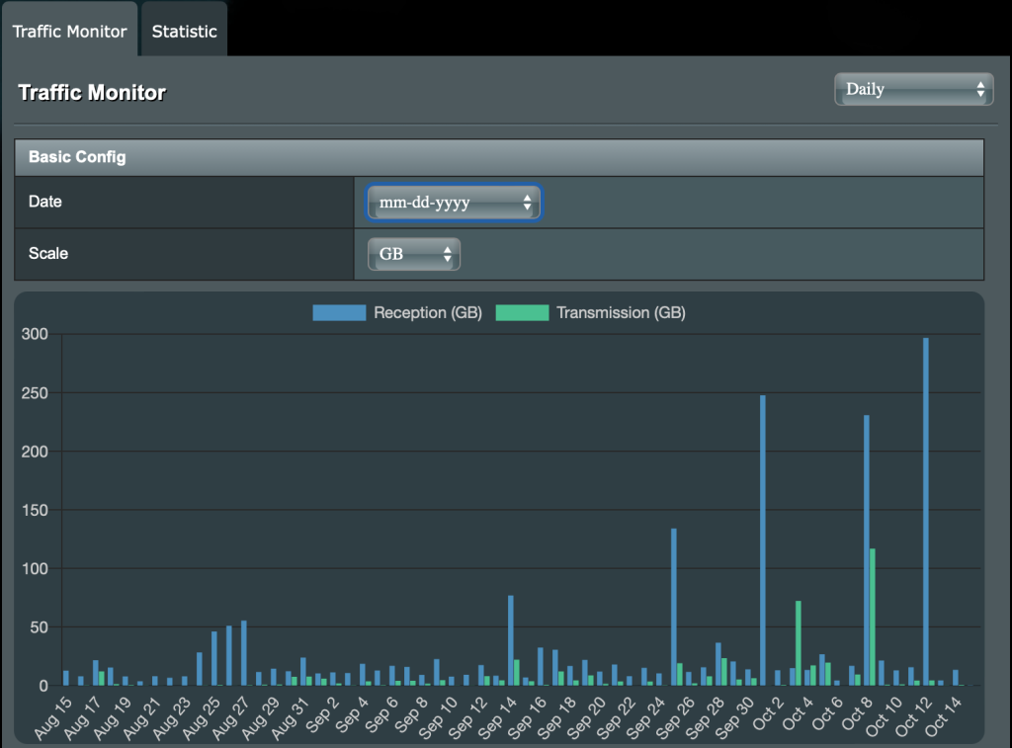Click the green Transmission bar reaching about 72 GB
The height and width of the screenshot is (748, 1012).
(799, 643)
